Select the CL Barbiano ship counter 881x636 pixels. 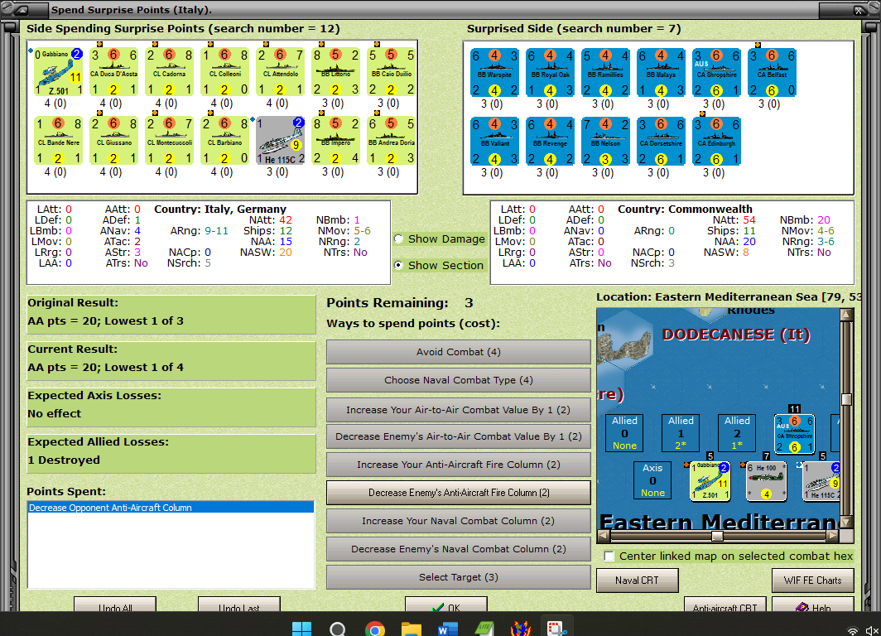[224, 141]
